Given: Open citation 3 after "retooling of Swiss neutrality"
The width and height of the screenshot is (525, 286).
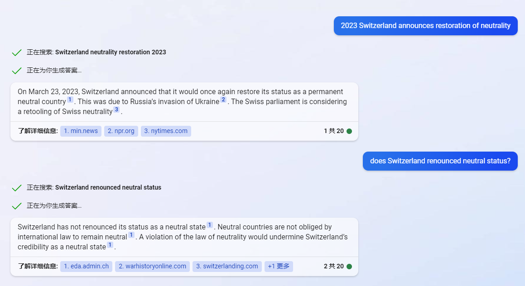Looking at the screenshot, I should [116, 110].
